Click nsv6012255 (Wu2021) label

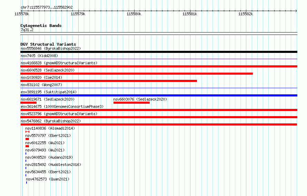coord(45,143)
